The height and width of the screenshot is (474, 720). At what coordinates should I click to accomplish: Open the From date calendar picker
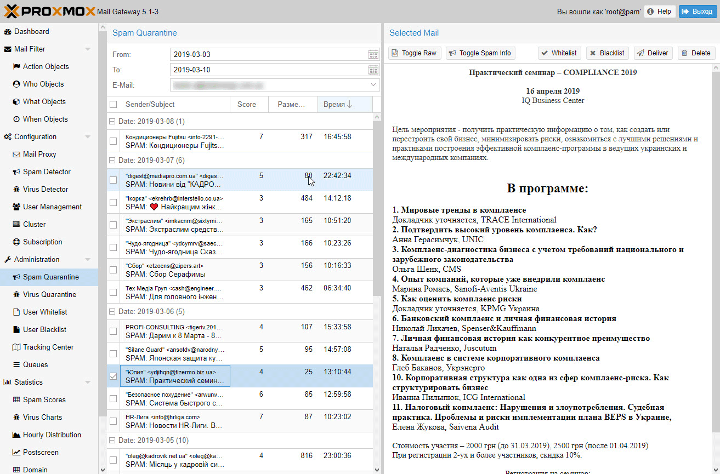click(373, 54)
